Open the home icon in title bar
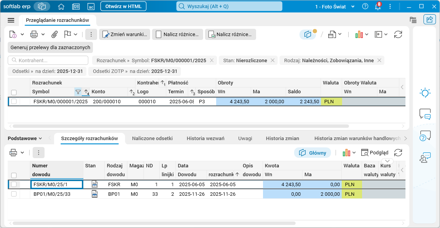 (61, 7)
